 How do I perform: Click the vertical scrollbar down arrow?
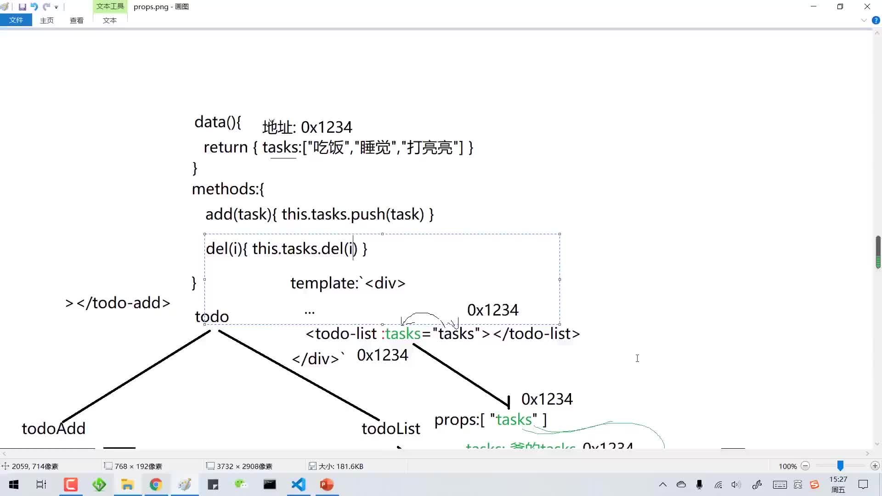pyautogui.click(x=878, y=444)
